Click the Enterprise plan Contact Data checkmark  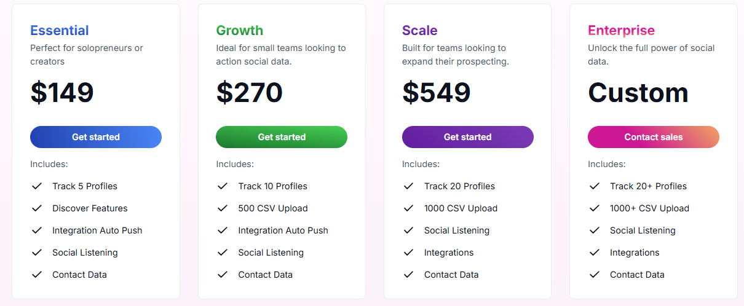[594, 275]
